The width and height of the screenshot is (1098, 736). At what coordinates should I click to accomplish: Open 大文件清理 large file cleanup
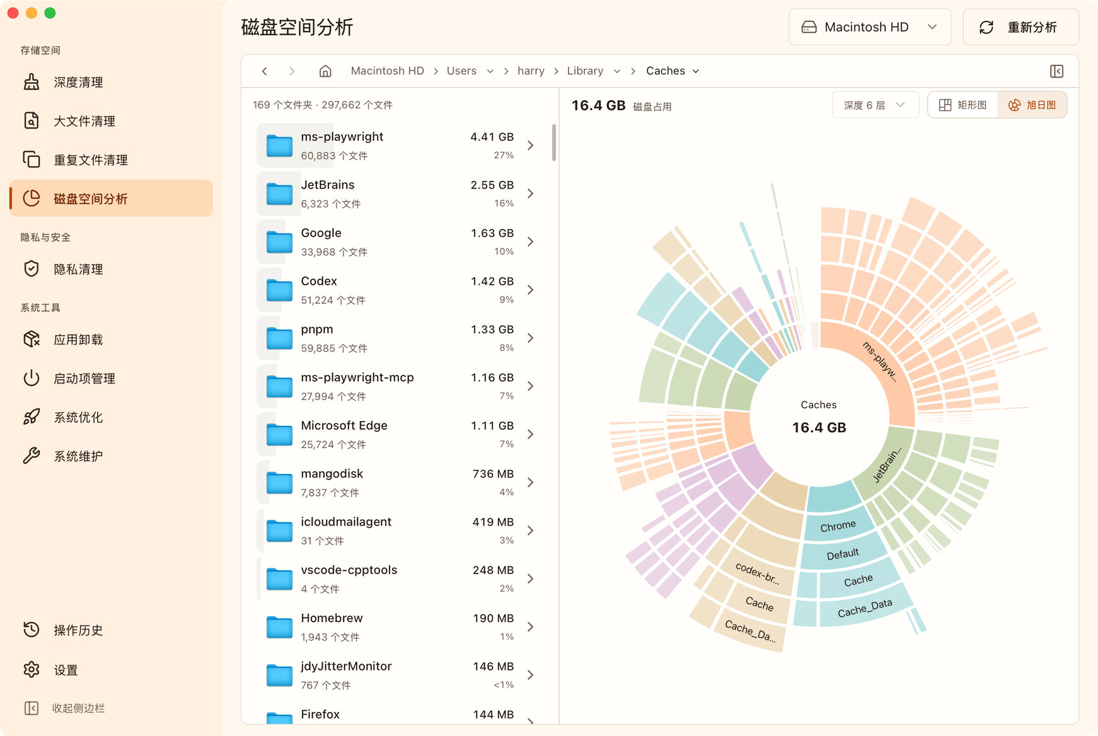click(x=111, y=121)
